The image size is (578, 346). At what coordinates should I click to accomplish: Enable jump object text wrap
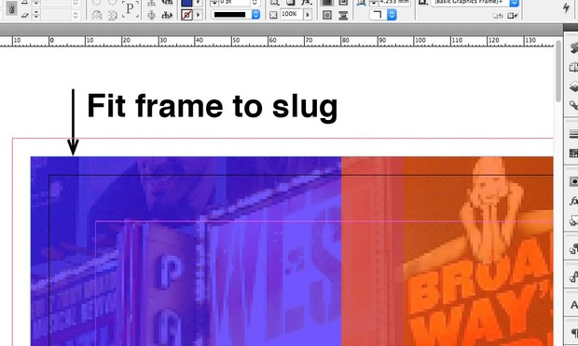tap(343, 15)
